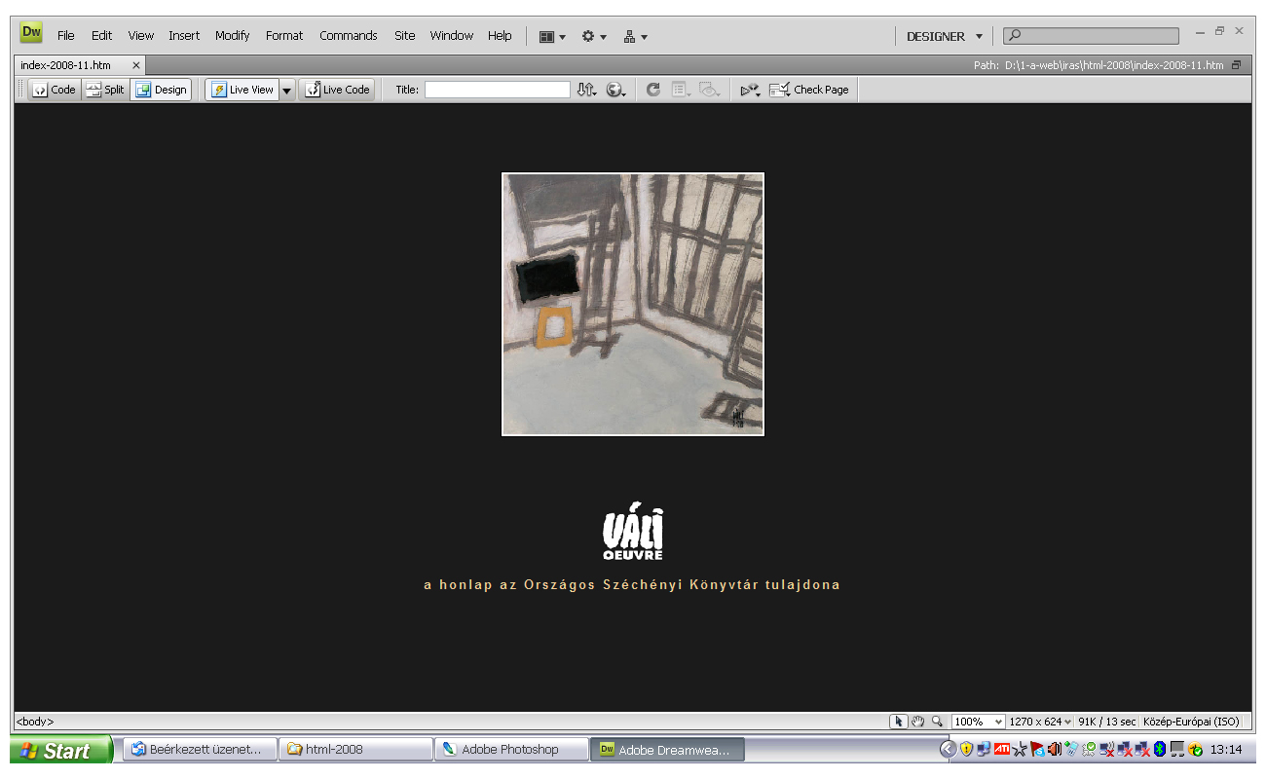This screenshot has width=1266, height=779.
Task: Open the Layout dropdown in menu bar
Action: click(552, 37)
